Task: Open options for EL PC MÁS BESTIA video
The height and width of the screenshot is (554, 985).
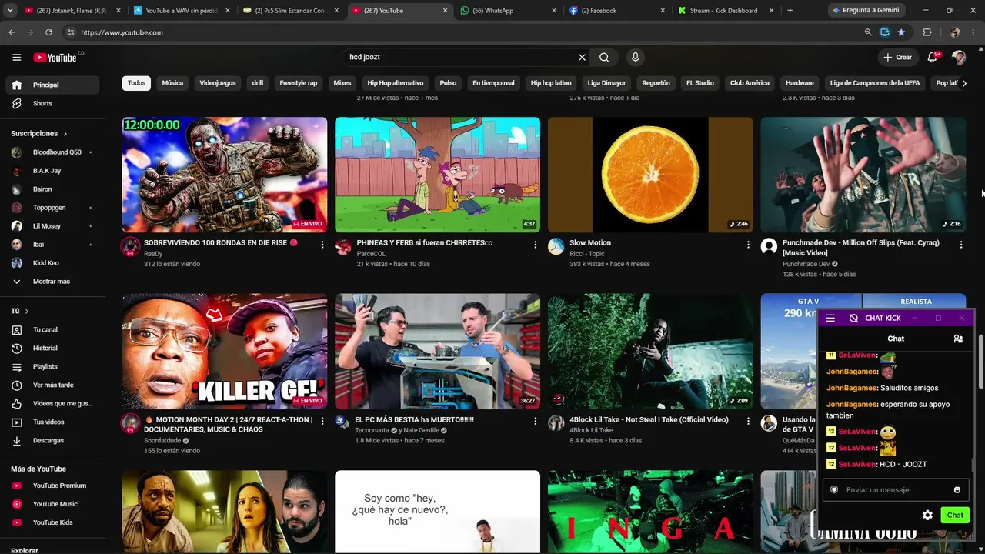Action: coord(535,422)
